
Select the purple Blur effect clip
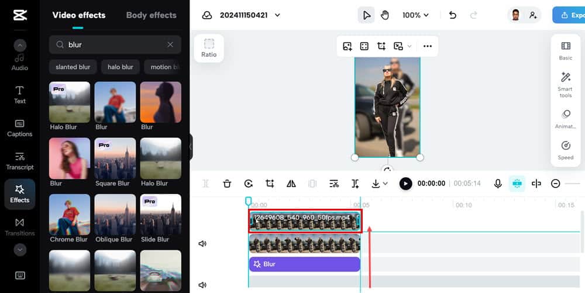[304, 264]
